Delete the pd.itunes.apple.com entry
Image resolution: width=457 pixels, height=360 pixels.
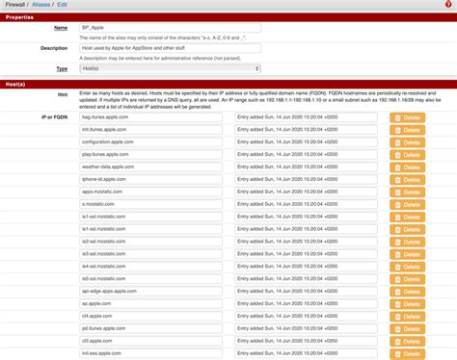pos(407,329)
